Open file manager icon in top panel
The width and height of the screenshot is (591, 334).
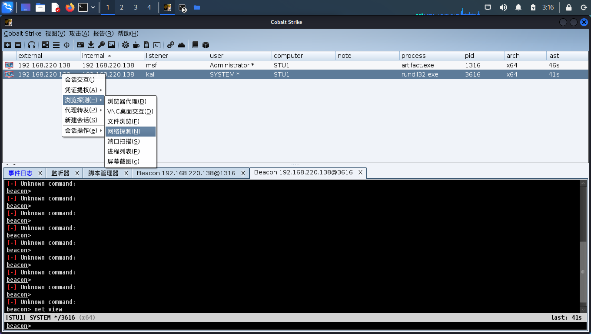(40, 7)
